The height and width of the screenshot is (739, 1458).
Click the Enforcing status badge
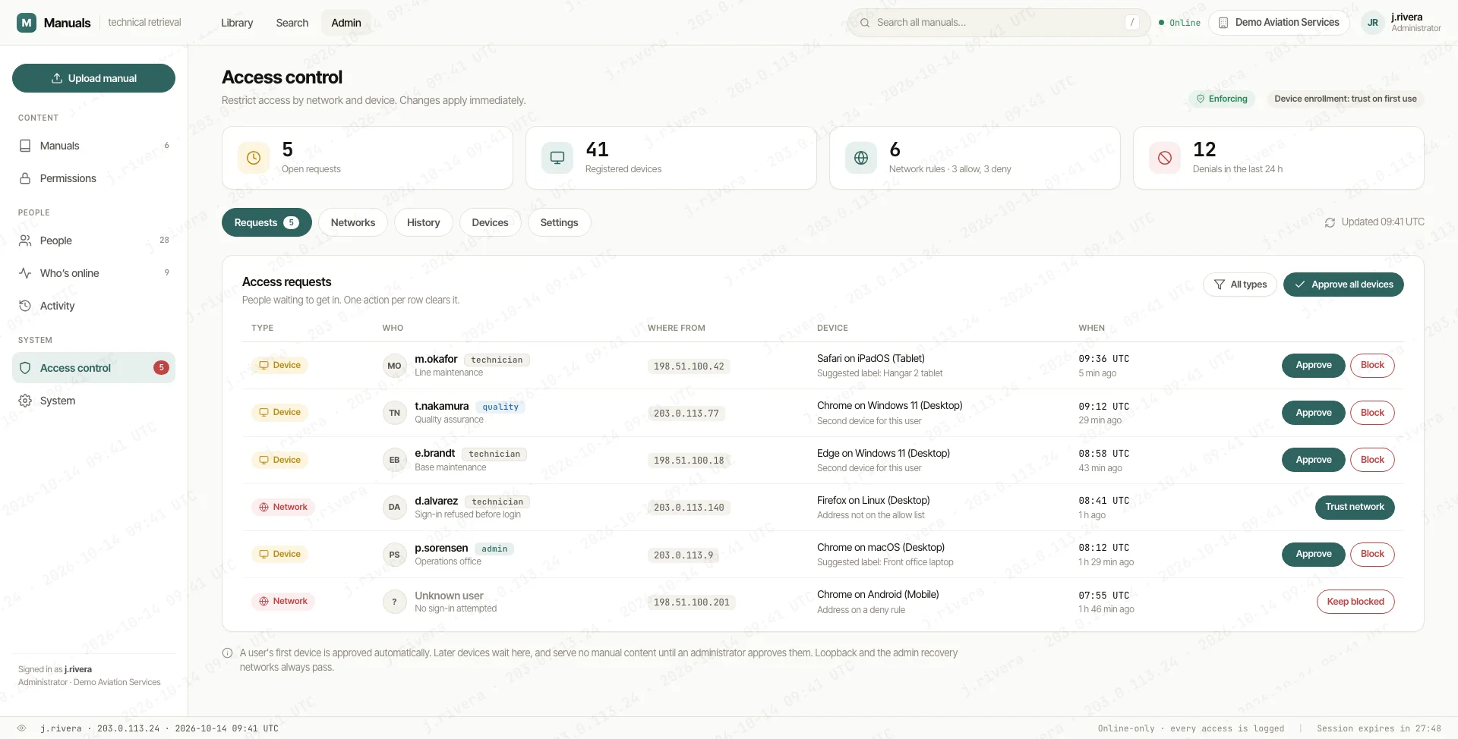click(1222, 99)
